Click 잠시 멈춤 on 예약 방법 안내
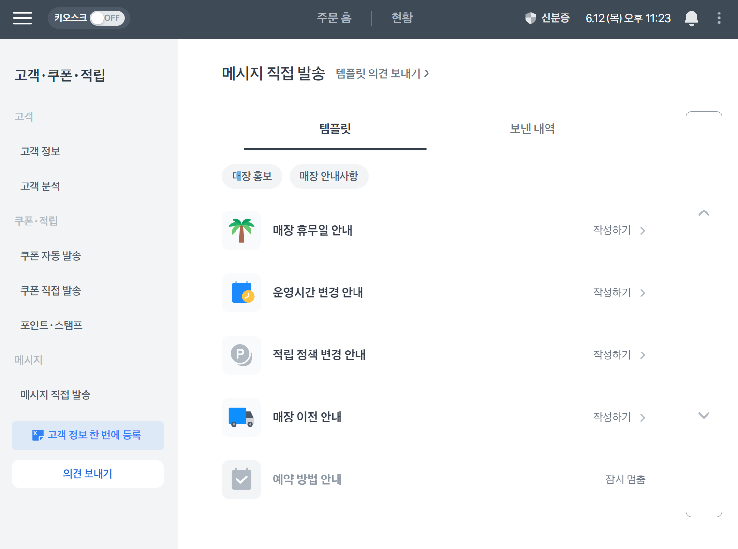The width and height of the screenshot is (738, 549). [x=625, y=479]
